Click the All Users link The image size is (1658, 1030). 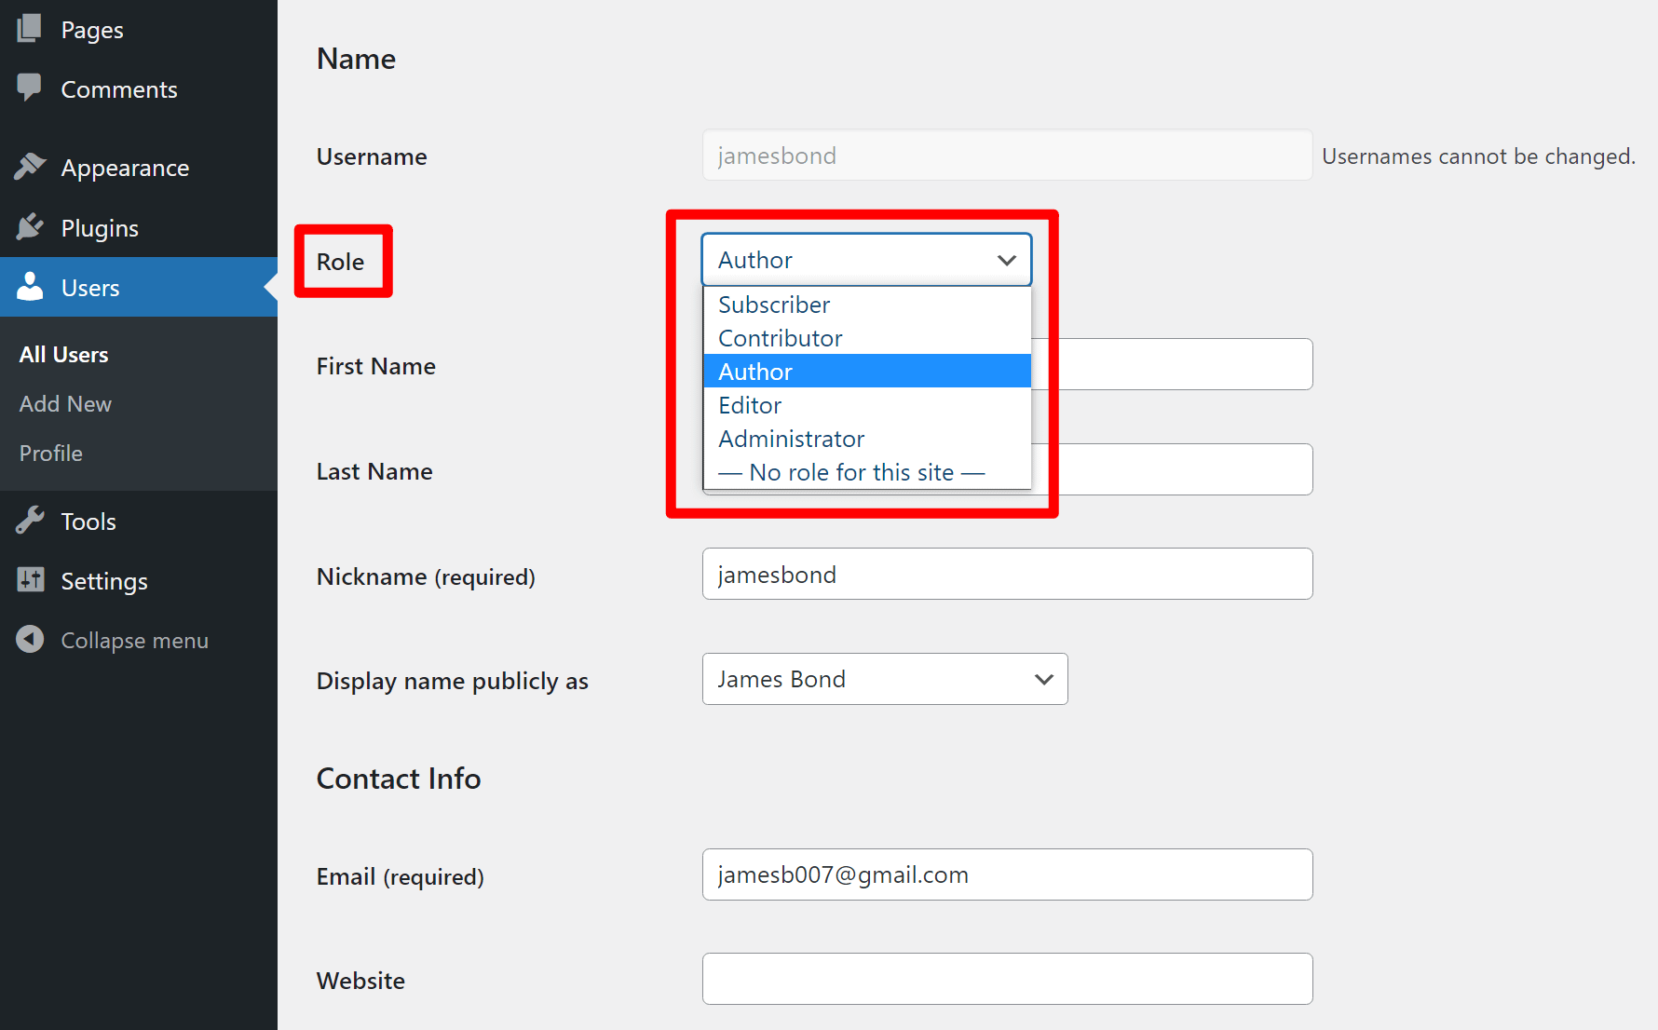click(62, 354)
